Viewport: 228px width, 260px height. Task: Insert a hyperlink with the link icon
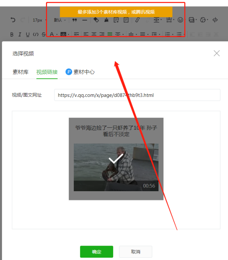coord(137,20)
